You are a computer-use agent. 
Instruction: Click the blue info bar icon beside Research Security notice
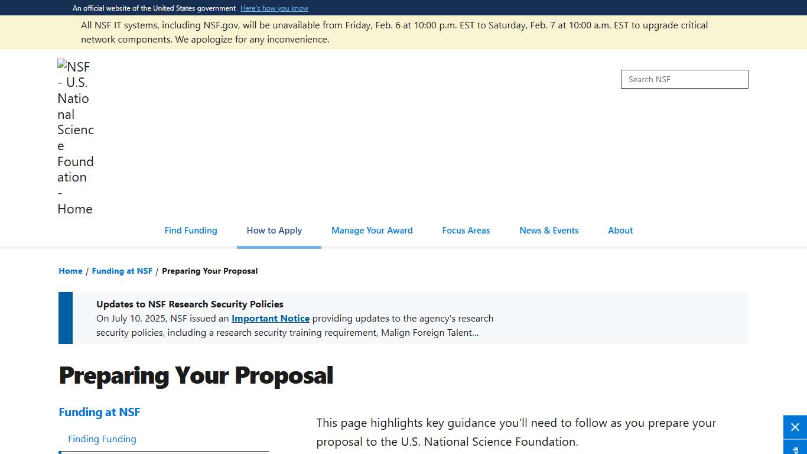pyautogui.click(x=65, y=317)
